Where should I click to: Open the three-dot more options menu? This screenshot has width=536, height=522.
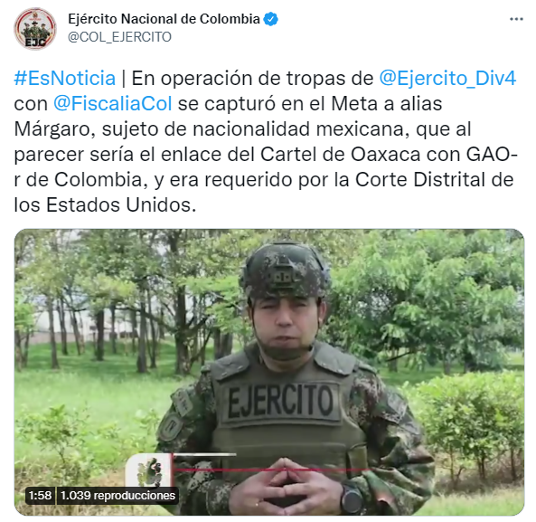516,19
